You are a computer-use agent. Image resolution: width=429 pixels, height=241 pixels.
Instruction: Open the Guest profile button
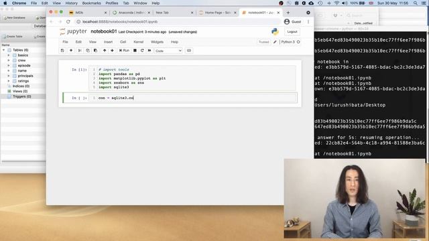[x=292, y=21]
